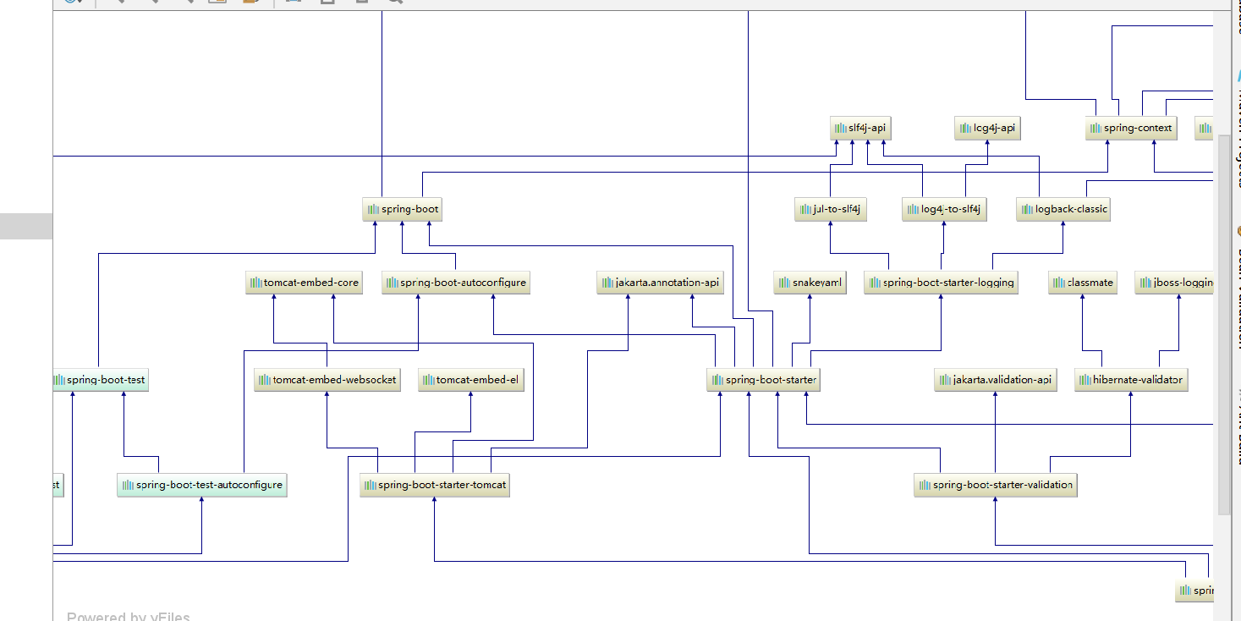The image size is (1241, 621).
Task: Select the jul-to-slf4j node
Action: click(830, 209)
